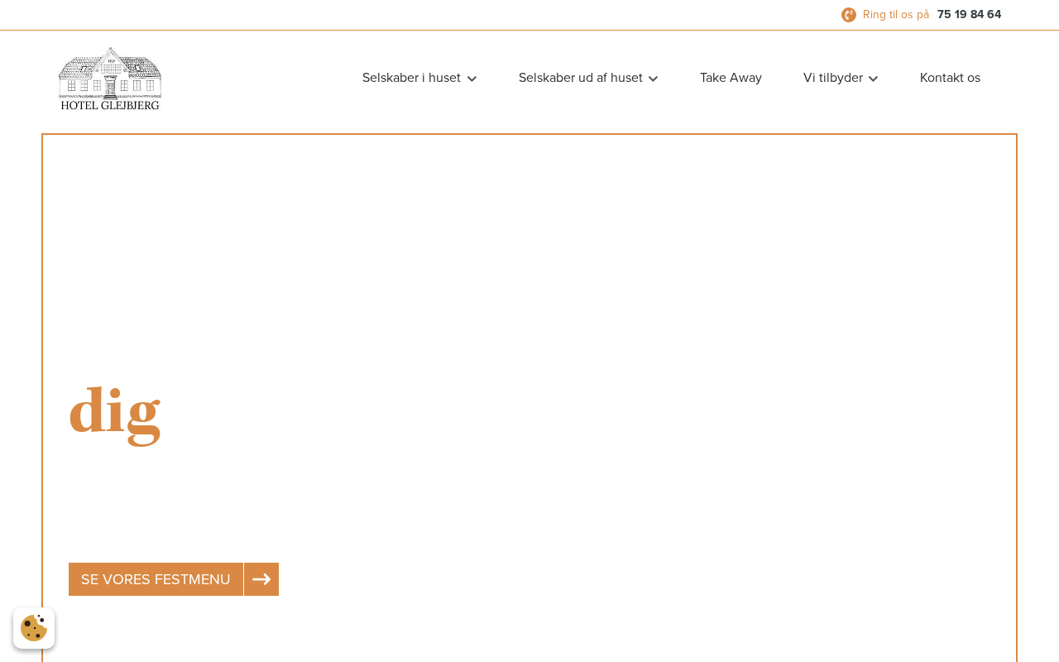The image size is (1059, 662).
Task: Go to the Take Away page
Action: [x=731, y=78]
